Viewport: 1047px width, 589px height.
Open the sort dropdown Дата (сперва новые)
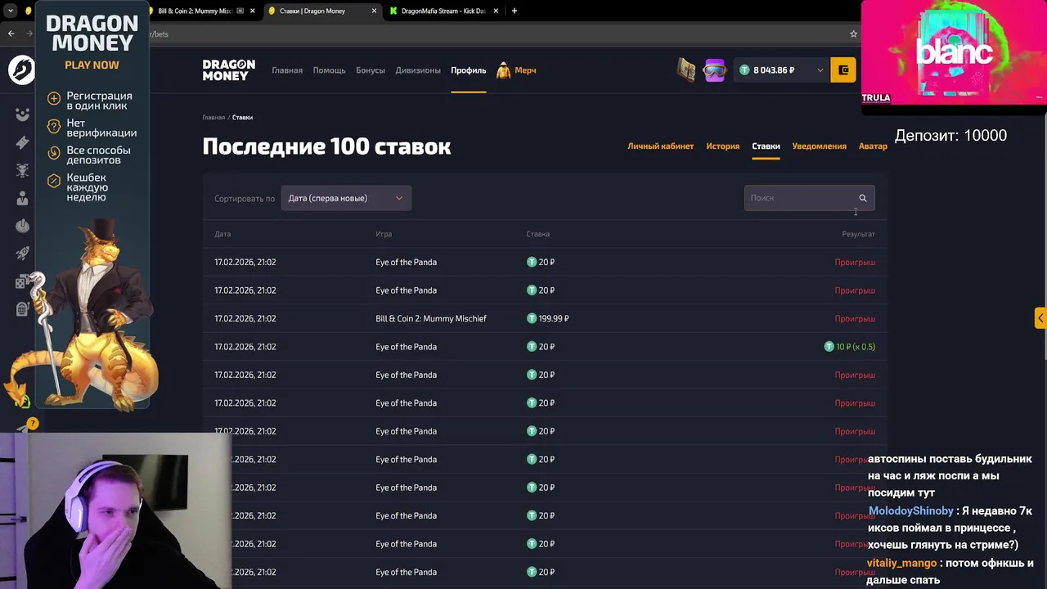click(x=346, y=198)
